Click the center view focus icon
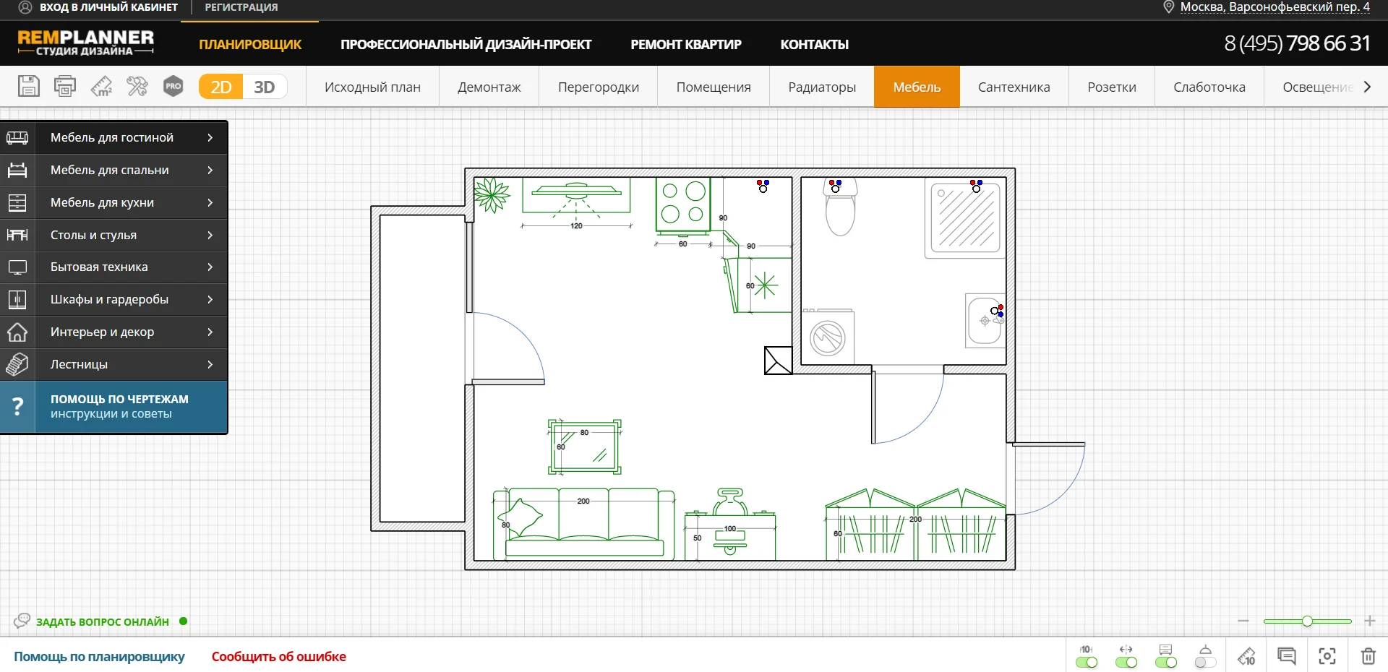The image size is (1388, 672). pyautogui.click(x=1327, y=656)
